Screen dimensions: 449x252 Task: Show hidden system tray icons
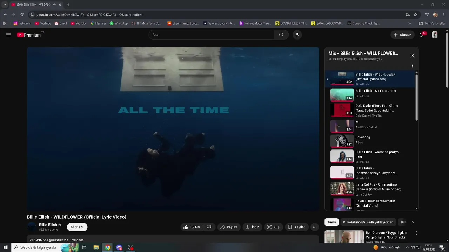point(407,247)
